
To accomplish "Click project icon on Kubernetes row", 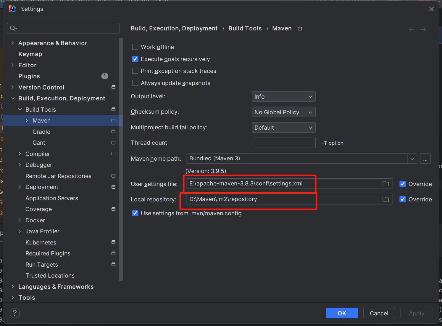I will pyautogui.click(x=113, y=242).
